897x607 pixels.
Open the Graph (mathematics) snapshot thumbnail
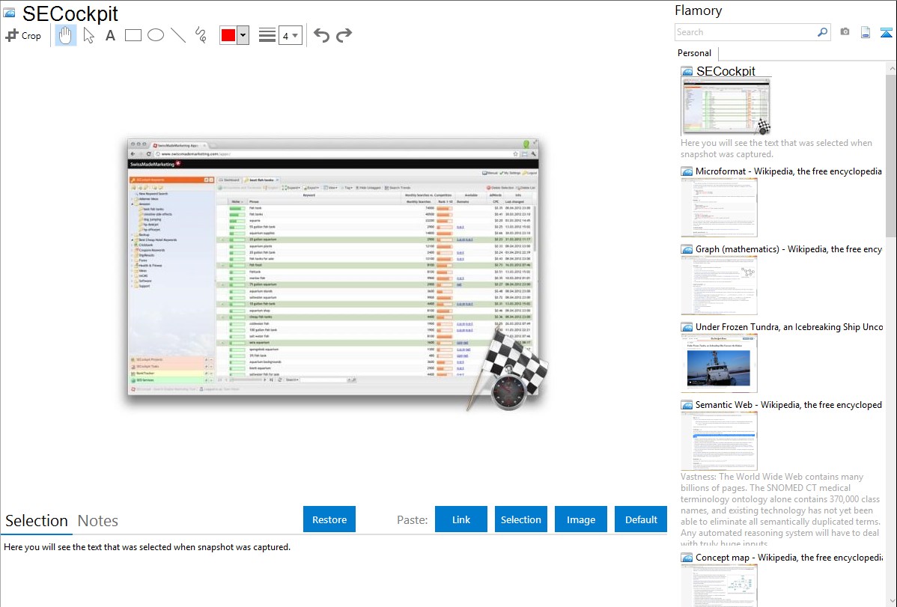(x=719, y=284)
